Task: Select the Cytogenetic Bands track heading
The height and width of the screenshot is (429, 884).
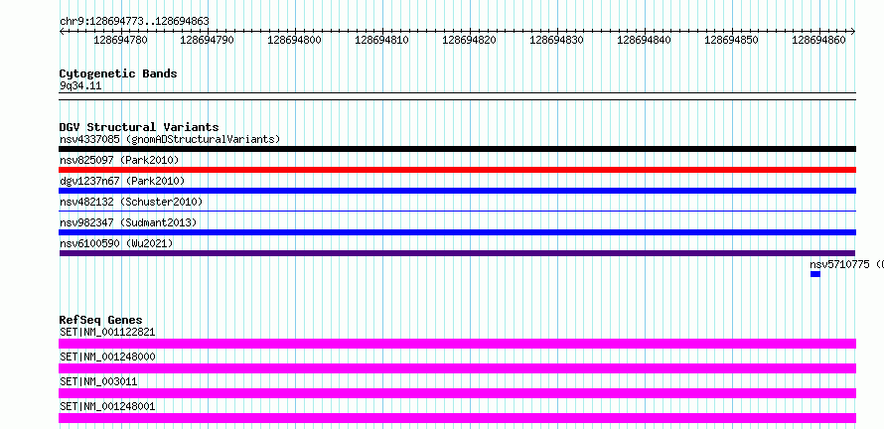Action: point(118,73)
